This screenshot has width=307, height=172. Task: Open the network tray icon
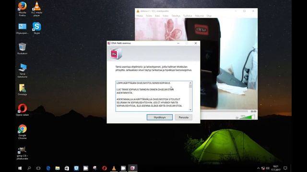[263, 168]
